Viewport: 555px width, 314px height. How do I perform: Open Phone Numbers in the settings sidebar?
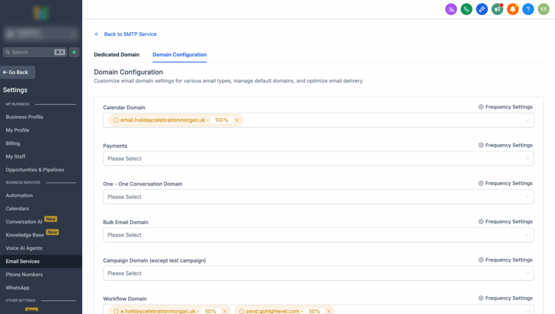pos(24,275)
